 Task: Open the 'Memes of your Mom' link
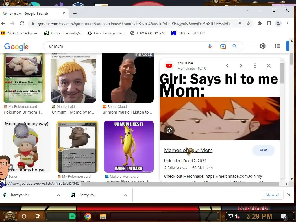click(188, 150)
